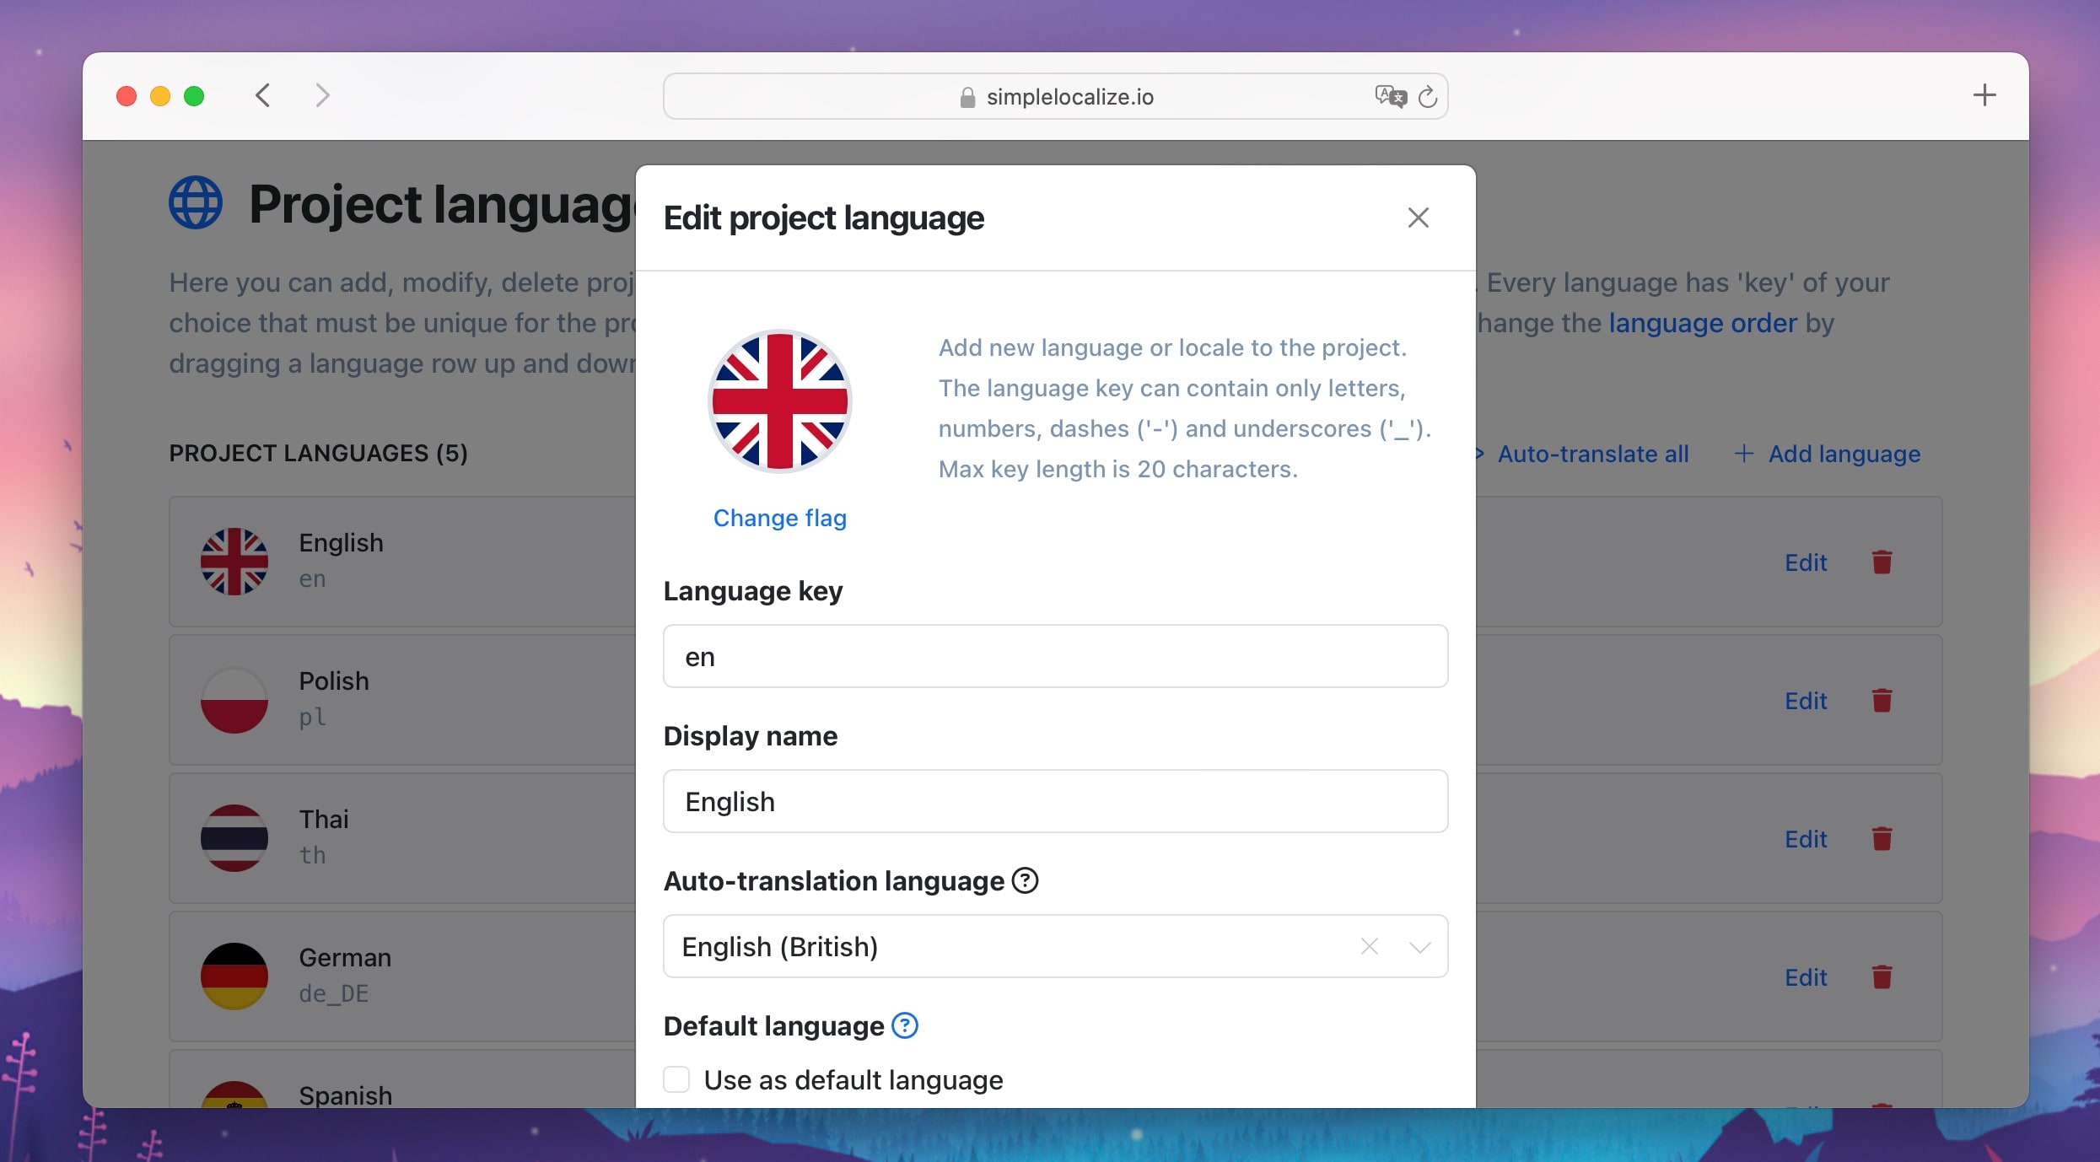Image resolution: width=2100 pixels, height=1162 pixels.
Task: Click the yellow minimize window button
Action: click(160, 96)
